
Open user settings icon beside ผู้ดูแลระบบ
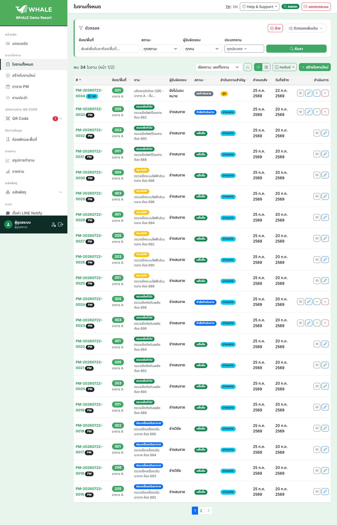(54, 224)
